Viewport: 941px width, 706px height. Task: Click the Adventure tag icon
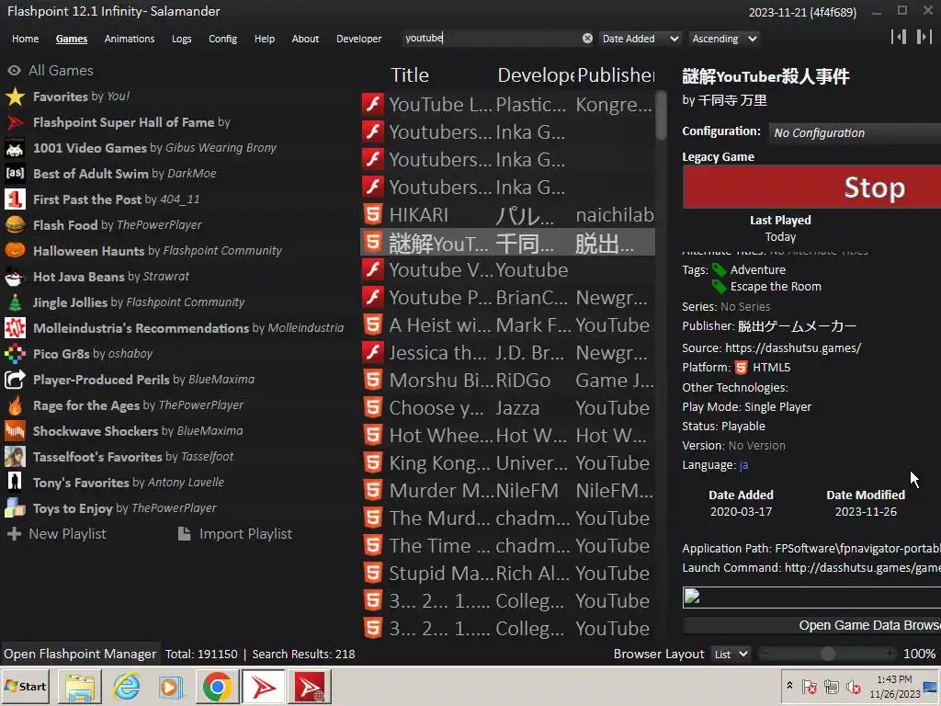pyautogui.click(x=719, y=269)
